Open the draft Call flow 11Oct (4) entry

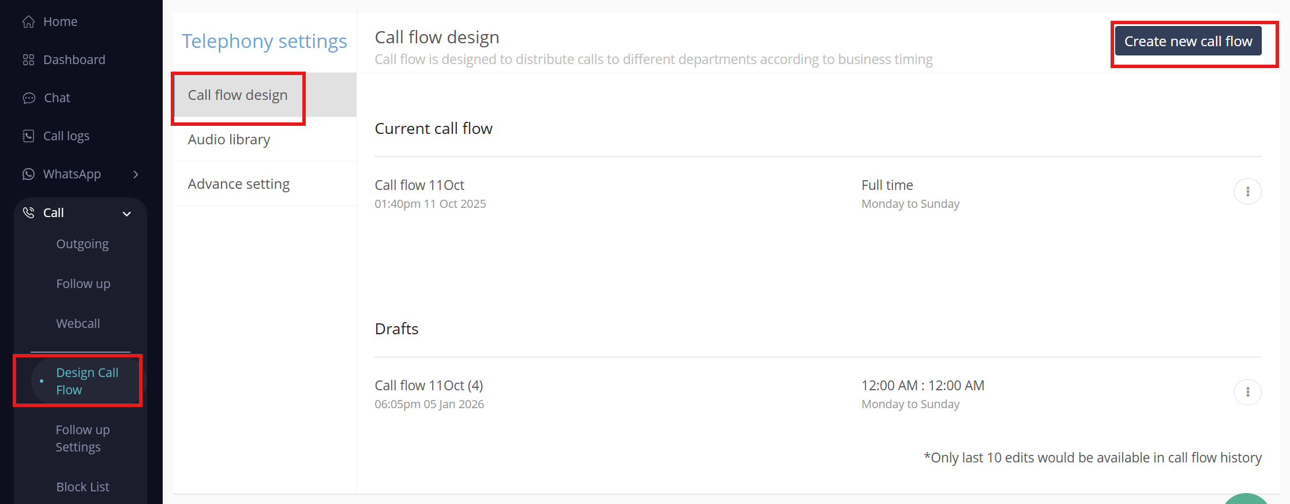[429, 386]
